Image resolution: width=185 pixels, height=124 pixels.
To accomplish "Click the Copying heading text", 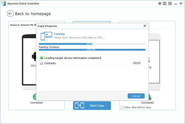I will [x=59, y=34].
